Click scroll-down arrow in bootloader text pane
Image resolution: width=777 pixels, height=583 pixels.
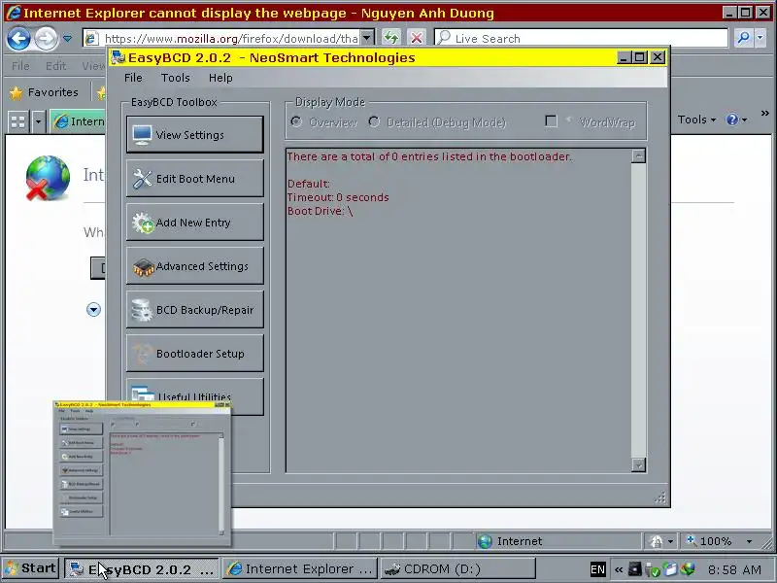639,464
